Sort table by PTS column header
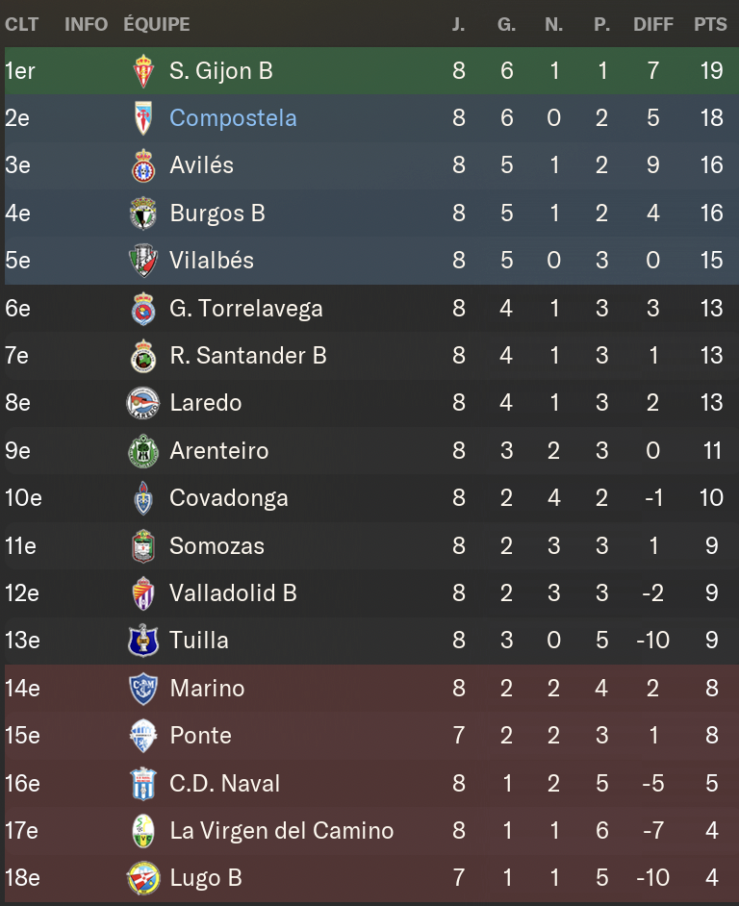This screenshot has height=906, width=739. click(x=710, y=24)
